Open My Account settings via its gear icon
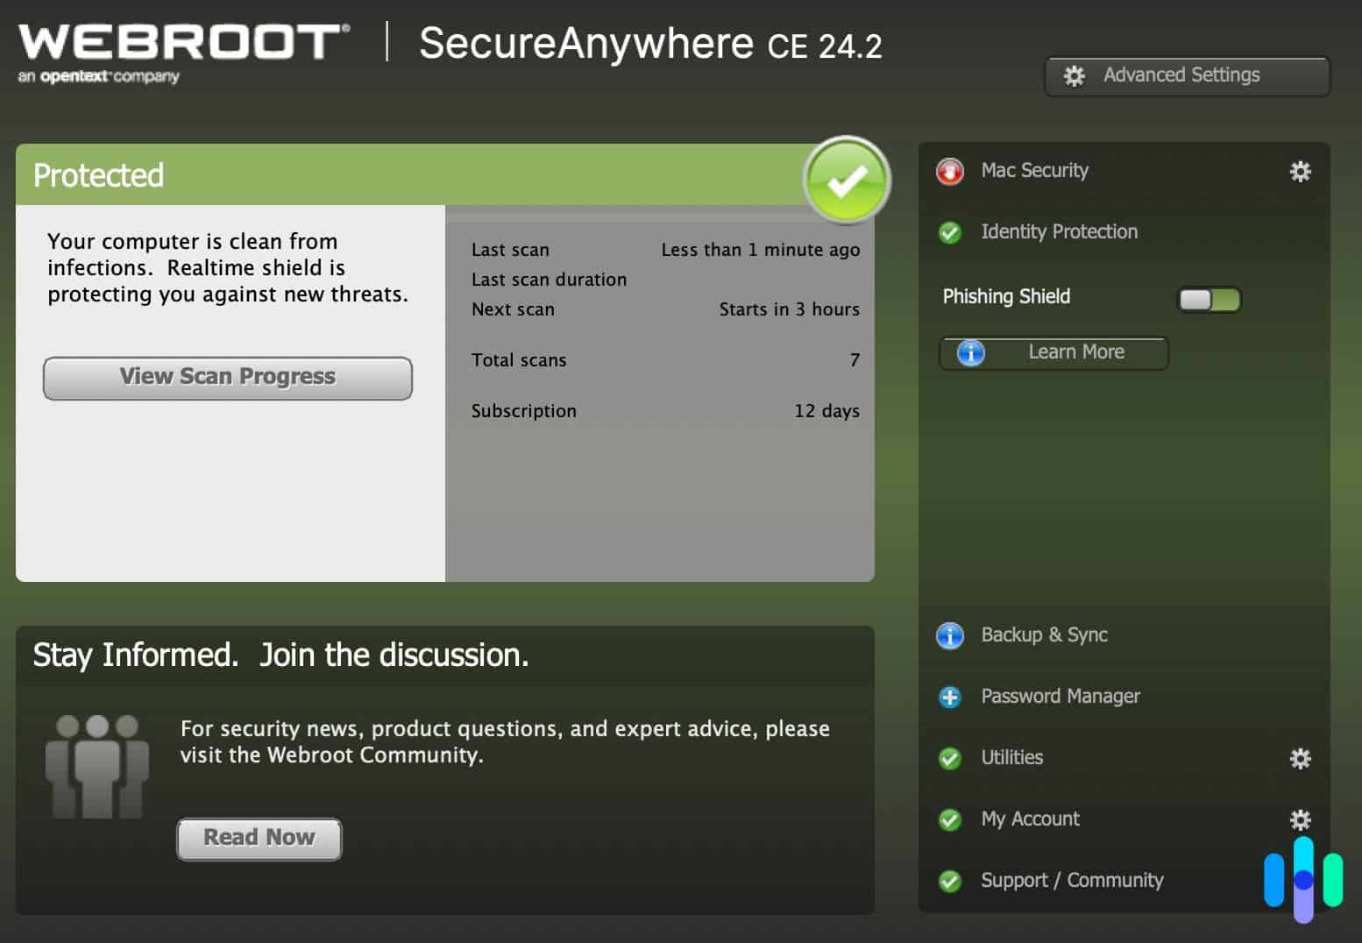Screen dimensions: 1362x943 pos(1301,819)
